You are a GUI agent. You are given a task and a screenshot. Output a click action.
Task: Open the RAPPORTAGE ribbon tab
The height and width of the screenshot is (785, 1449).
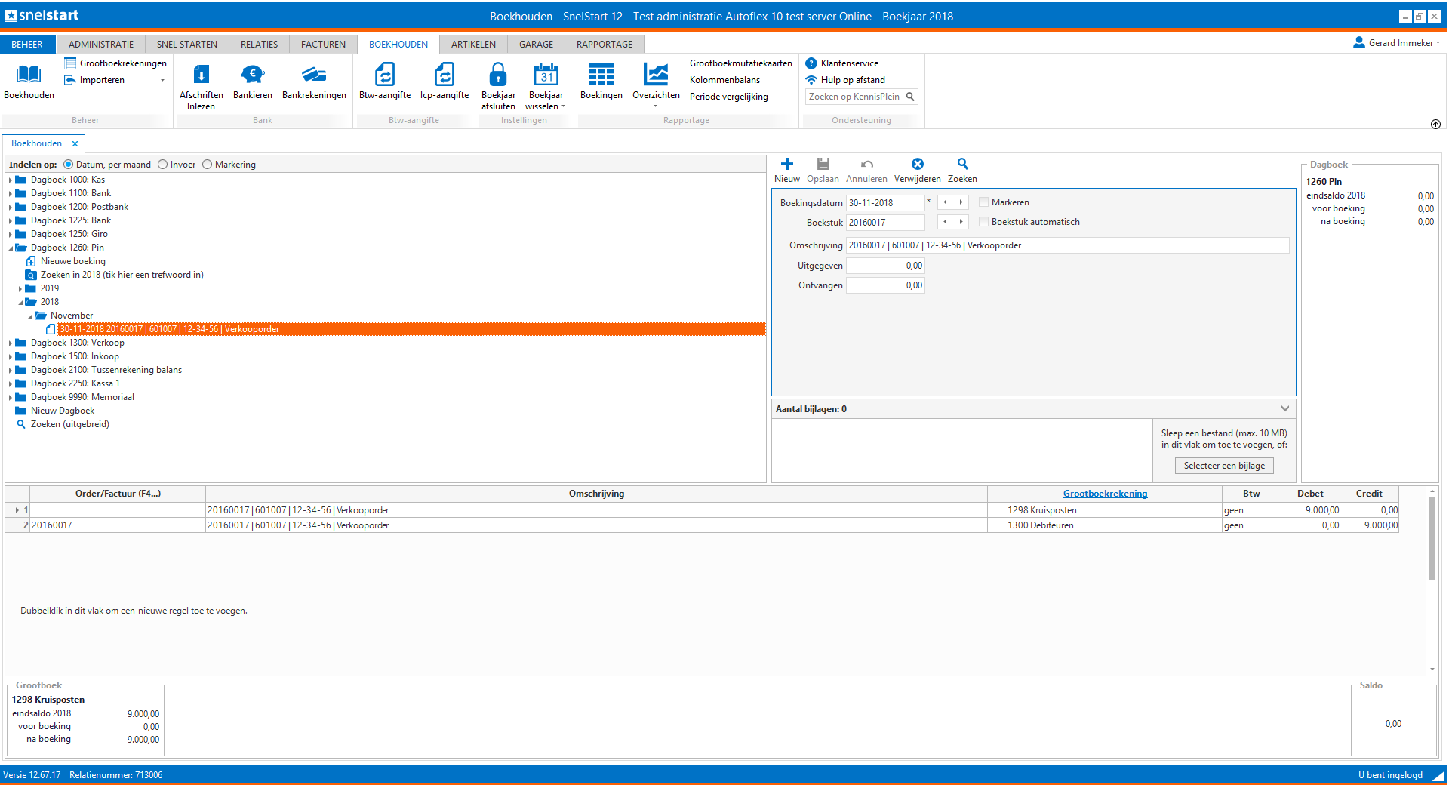(604, 45)
